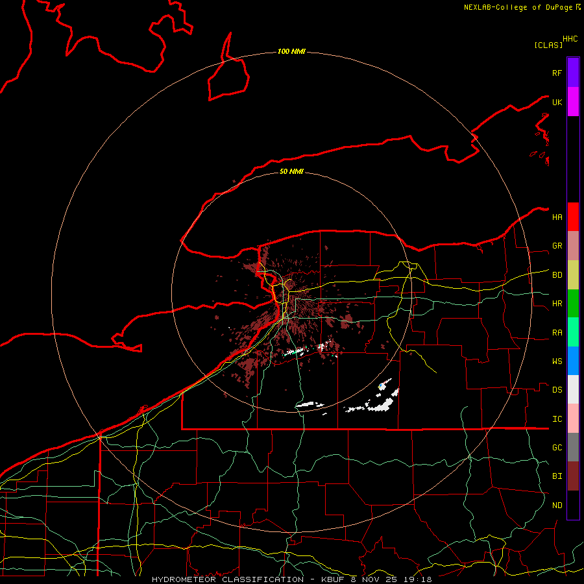This screenshot has width=584, height=584.
Task: Click the "RA" legend label
Action: [557, 333]
